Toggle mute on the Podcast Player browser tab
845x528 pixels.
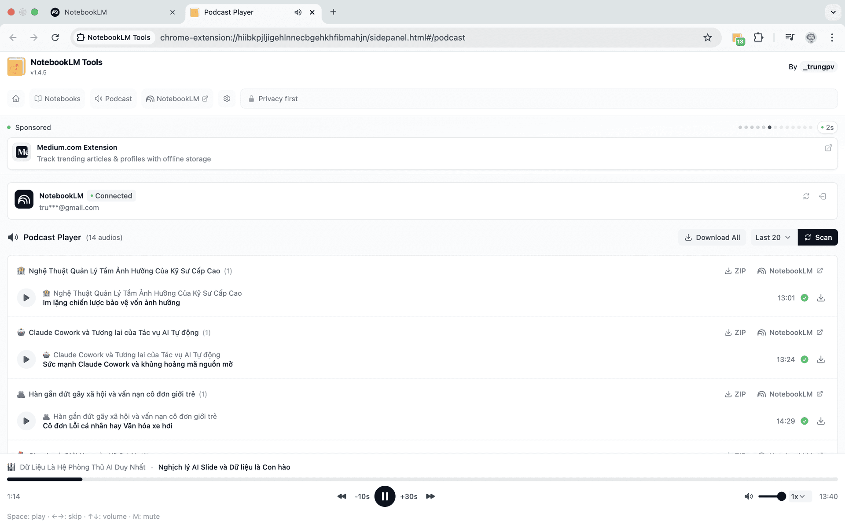(x=298, y=12)
